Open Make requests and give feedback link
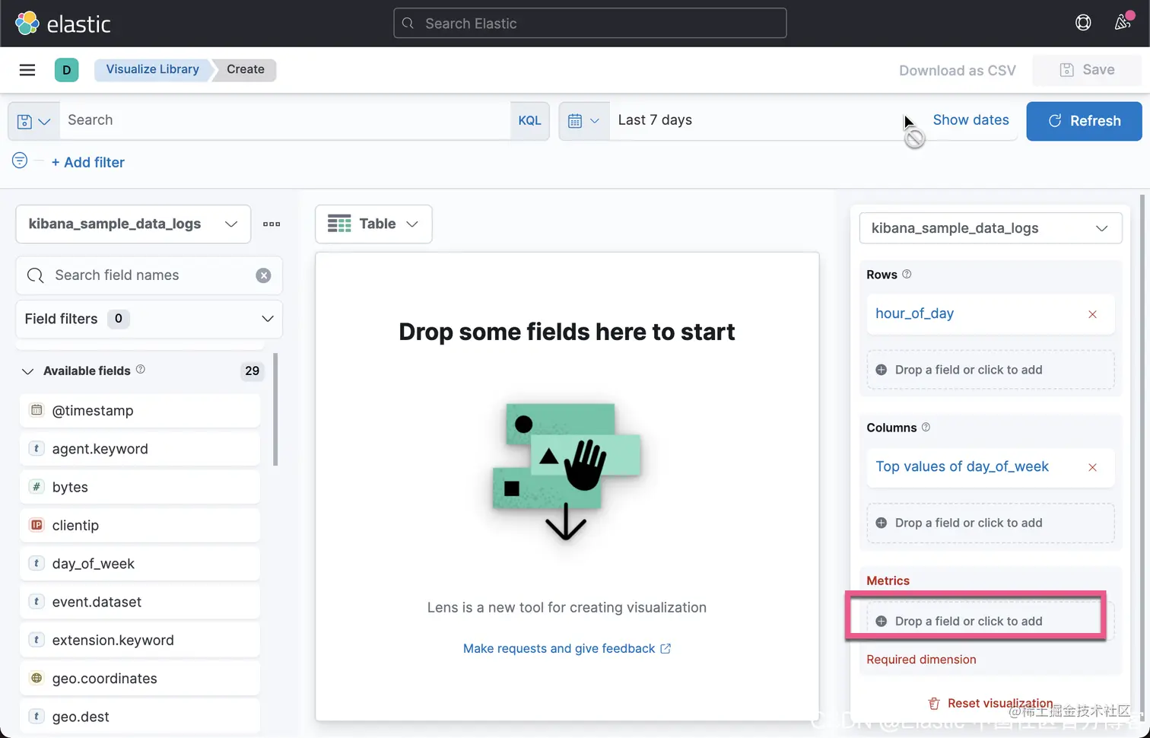 click(x=567, y=648)
